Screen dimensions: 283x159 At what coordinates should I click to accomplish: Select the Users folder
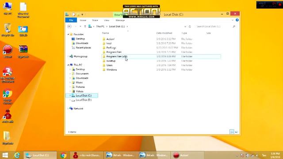tap(109, 65)
